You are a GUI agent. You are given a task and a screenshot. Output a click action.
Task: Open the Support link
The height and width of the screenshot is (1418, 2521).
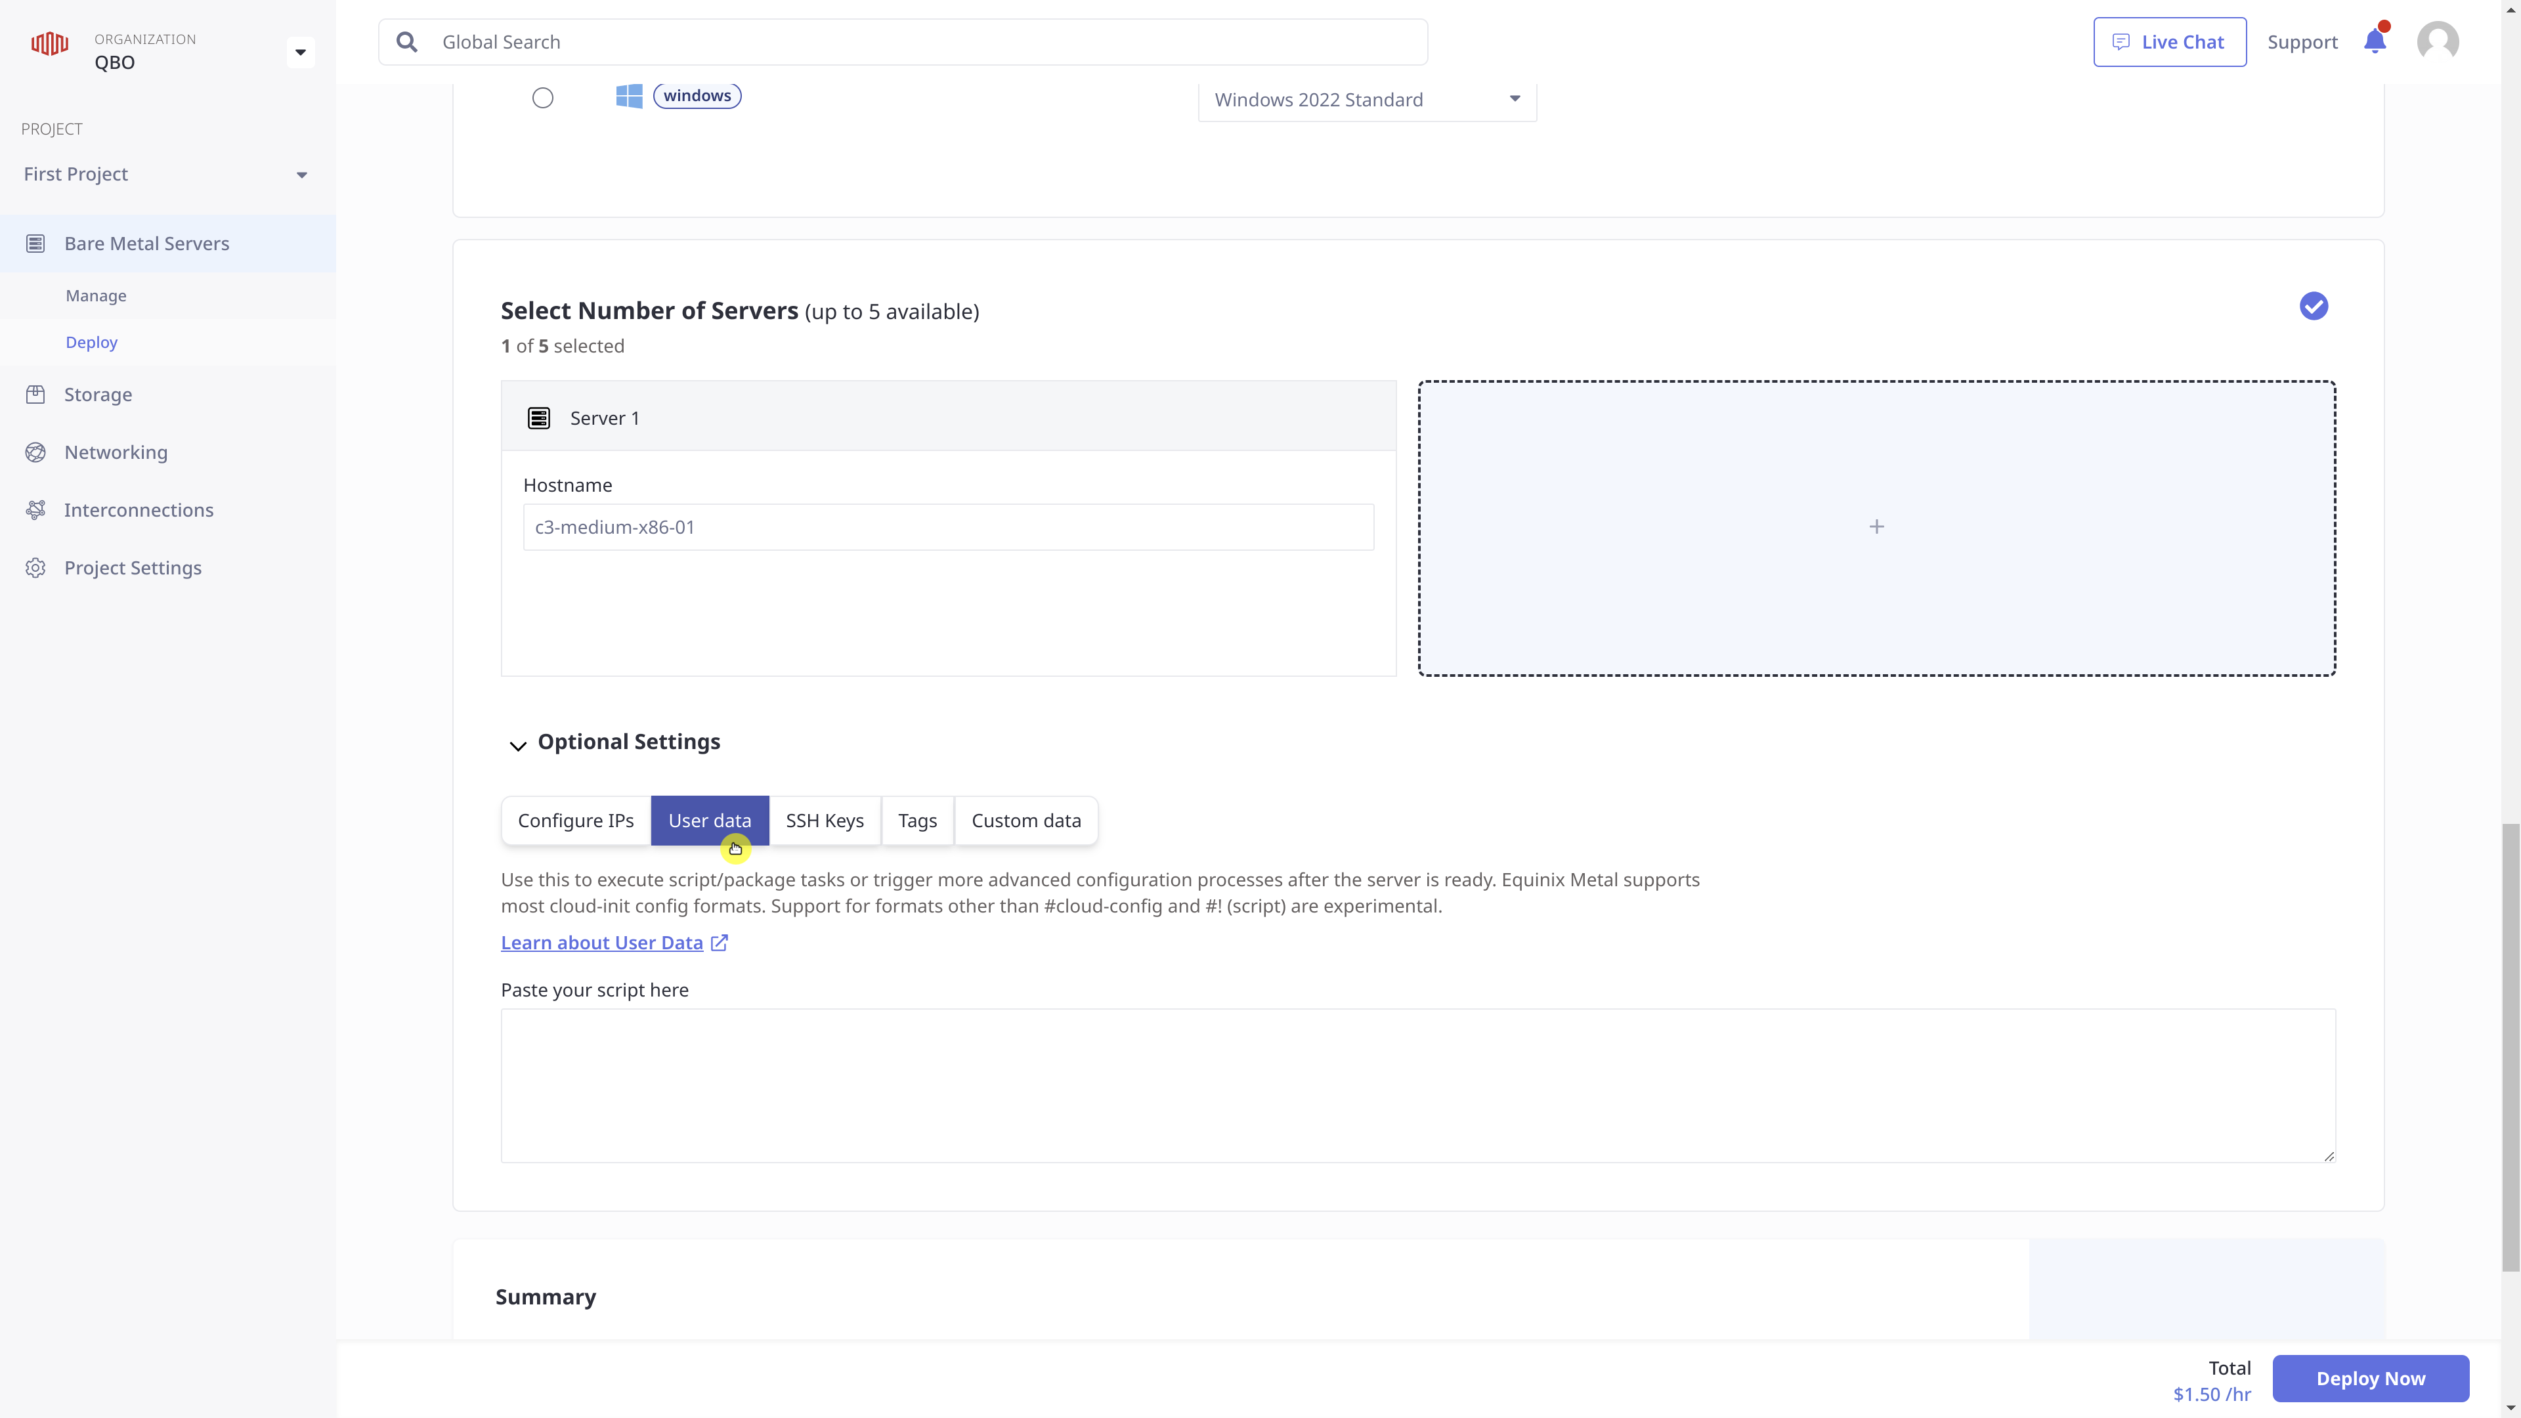[x=2302, y=42]
